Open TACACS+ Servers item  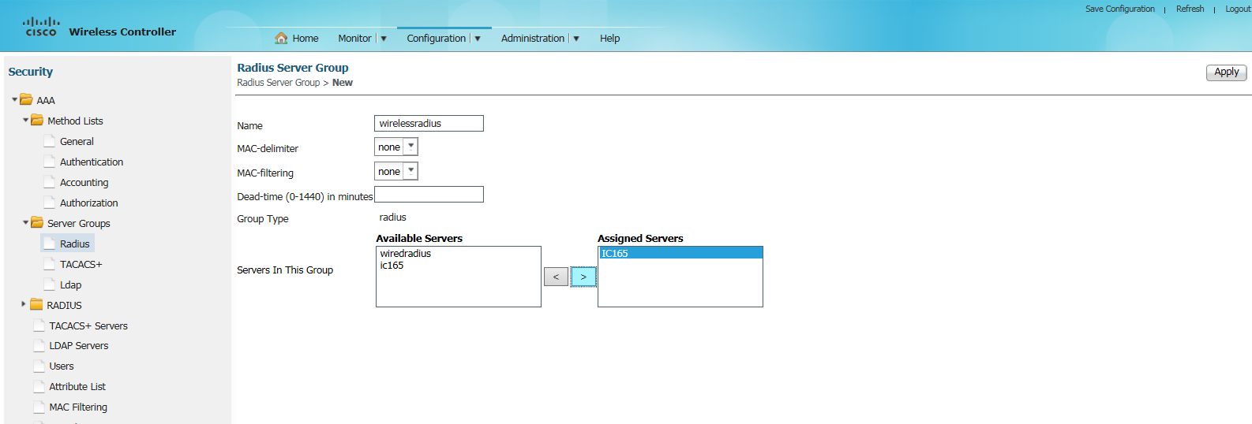[88, 325]
